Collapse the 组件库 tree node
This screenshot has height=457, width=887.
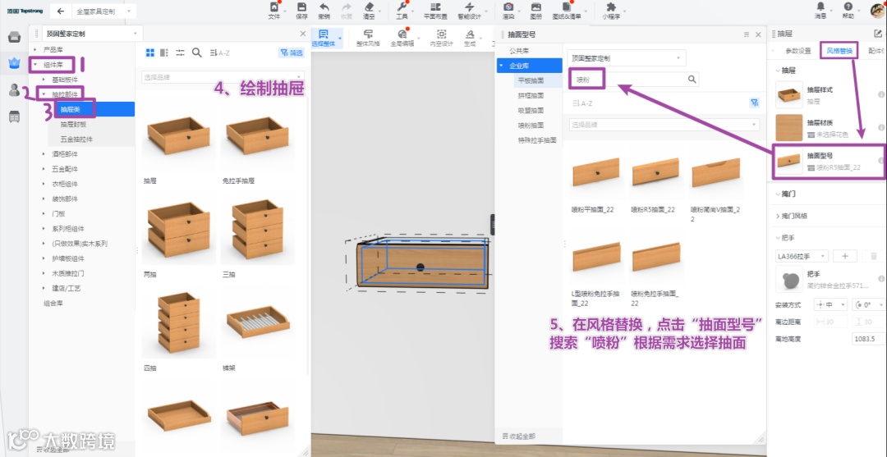[x=35, y=64]
